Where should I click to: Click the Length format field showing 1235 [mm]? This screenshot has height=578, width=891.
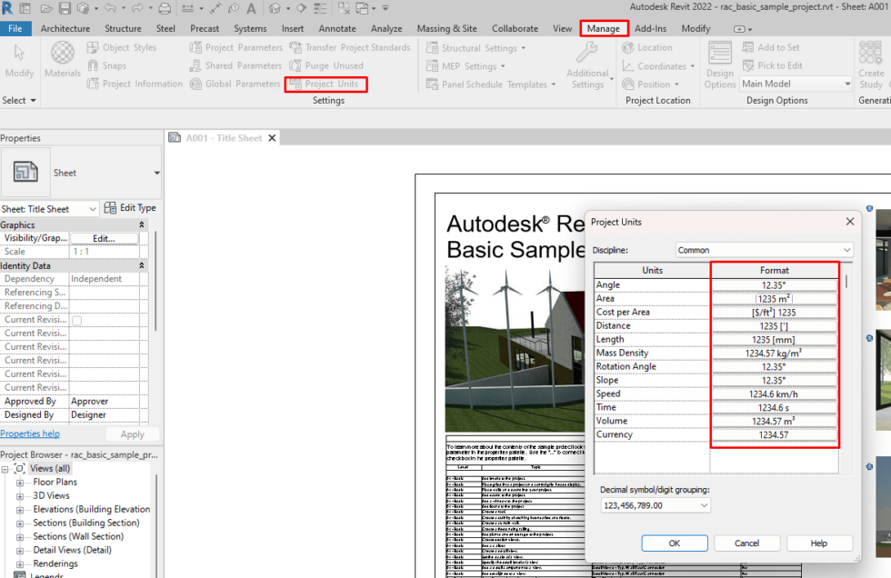(x=775, y=339)
